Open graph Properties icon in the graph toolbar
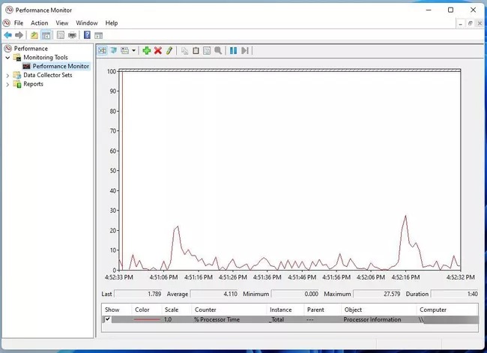 [207, 50]
